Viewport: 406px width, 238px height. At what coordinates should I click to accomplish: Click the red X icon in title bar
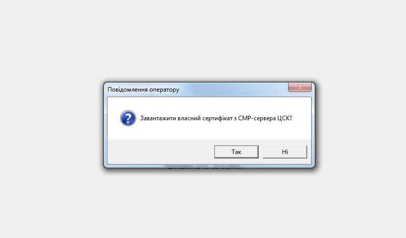pos(300,87)
